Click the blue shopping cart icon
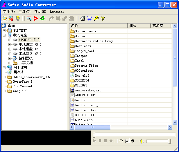 (x=90, y=18)
